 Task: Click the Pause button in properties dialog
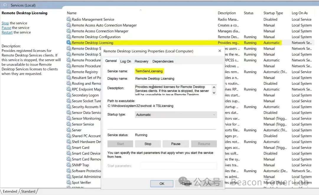click(x=176, y=144)
